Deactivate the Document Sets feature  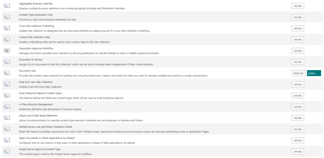298,73
